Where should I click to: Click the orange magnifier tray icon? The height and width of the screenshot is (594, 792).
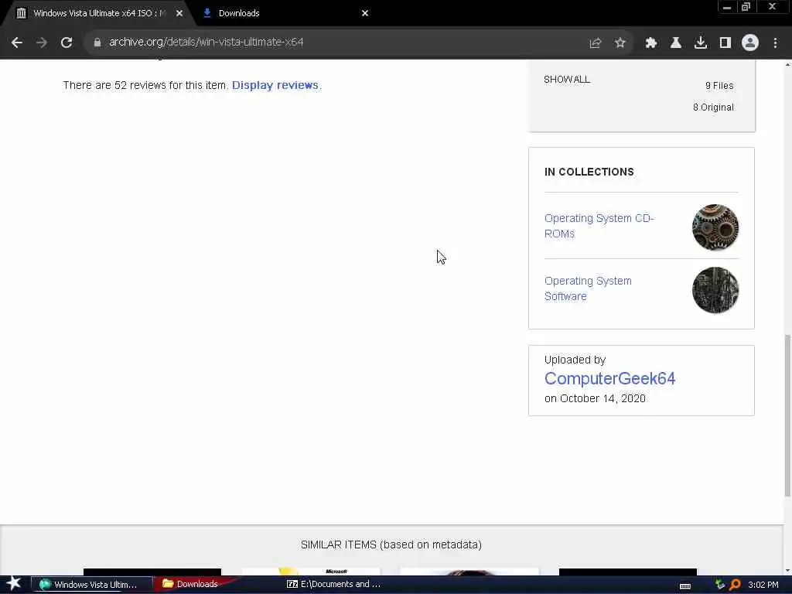tap(735, 585)
